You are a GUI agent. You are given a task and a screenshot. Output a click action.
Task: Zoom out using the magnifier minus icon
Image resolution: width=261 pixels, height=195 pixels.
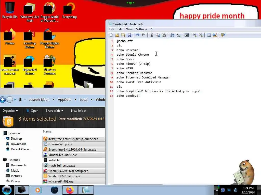[201, 35]
